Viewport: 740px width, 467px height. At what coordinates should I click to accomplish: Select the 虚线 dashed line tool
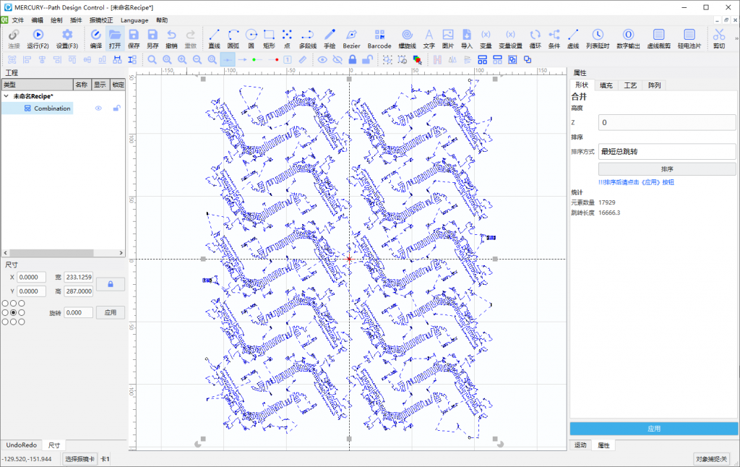[573, 35]
